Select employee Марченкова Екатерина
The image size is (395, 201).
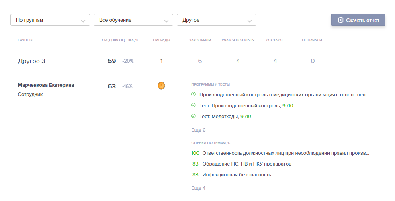46,85
